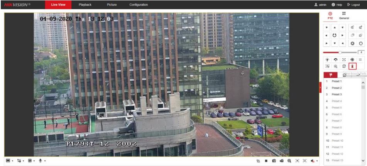The width and height of the screenshot is (367, 166).
Task: Click the focus far icon
Action: (361, 36)
